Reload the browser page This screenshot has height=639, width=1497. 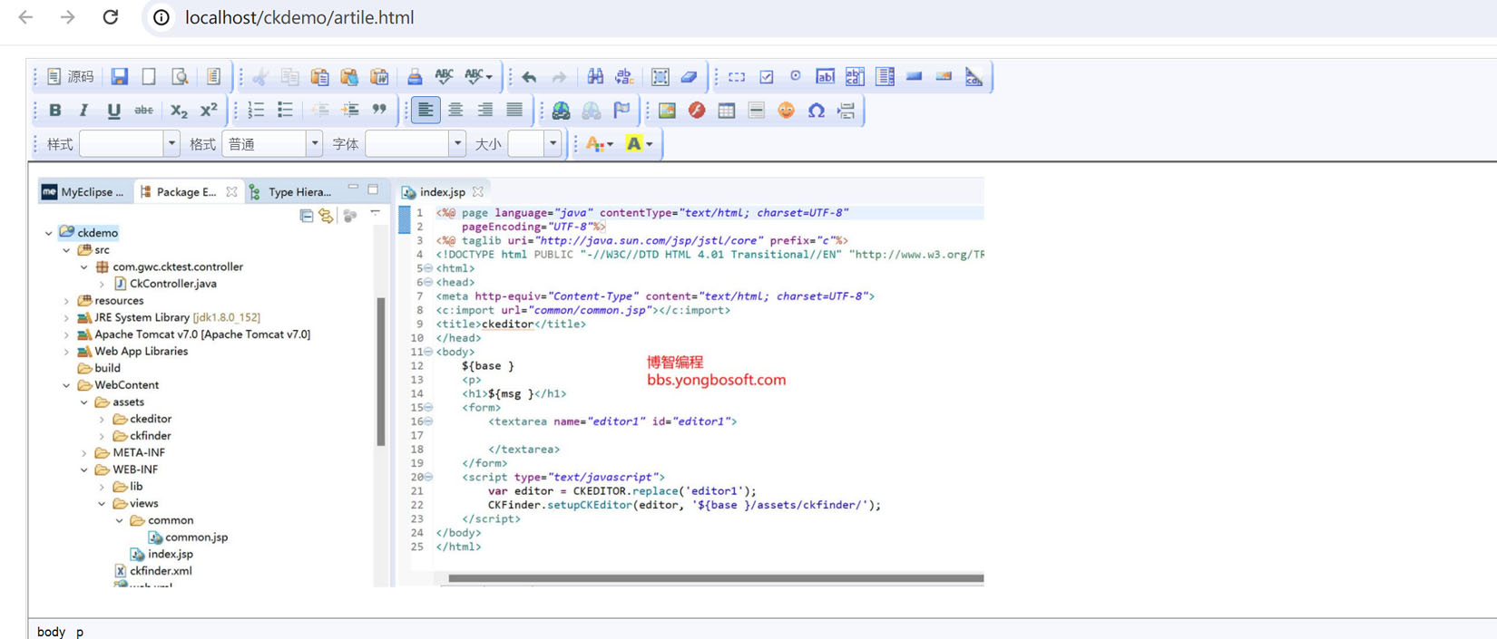click(x=111, y=17)
